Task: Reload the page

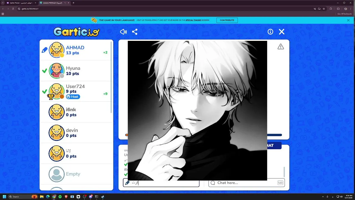Action: click(13, 9)
